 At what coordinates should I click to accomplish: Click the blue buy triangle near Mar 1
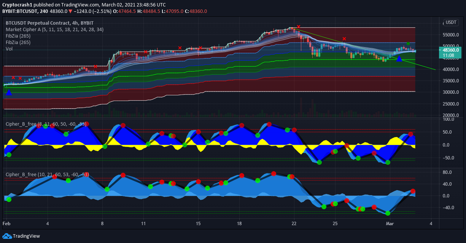tap(399, 58)
